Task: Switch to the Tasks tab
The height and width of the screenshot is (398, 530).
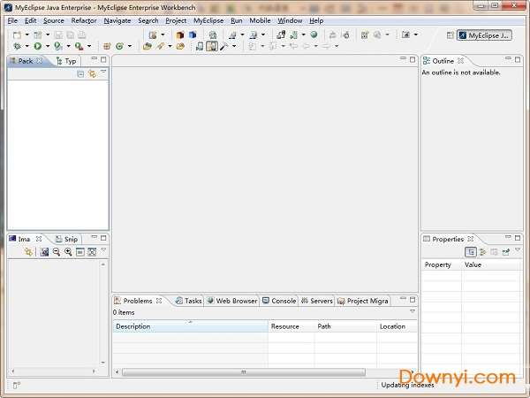Action: tap(189, 301)
